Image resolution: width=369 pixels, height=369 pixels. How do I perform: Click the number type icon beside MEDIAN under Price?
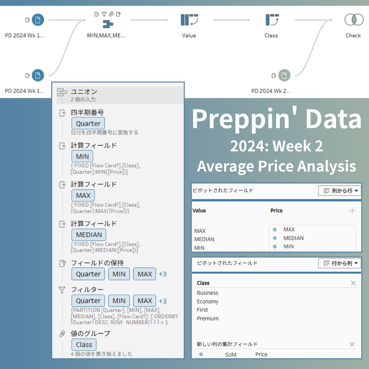point(274,238)
